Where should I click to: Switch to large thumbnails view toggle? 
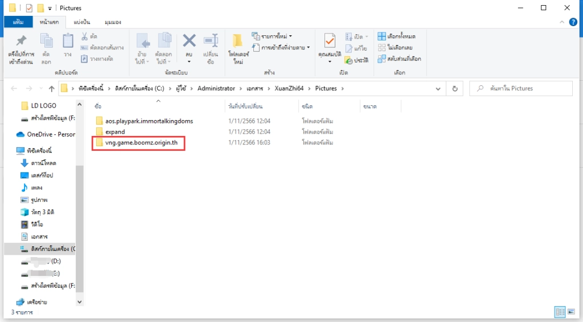pos(571,312)
